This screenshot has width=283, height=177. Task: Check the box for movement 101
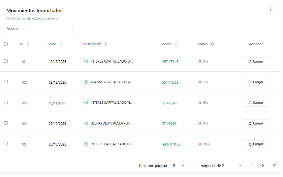6,61
